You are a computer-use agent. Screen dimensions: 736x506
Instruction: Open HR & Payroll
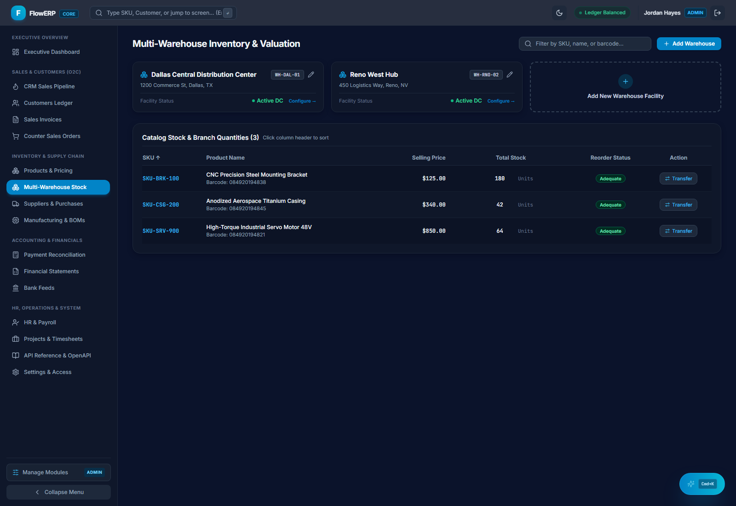[x=58, y=322]
